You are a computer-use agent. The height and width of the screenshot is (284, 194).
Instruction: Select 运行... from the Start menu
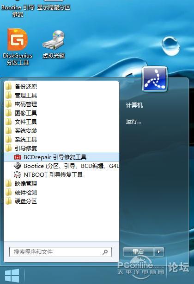[x=133, y=122]
